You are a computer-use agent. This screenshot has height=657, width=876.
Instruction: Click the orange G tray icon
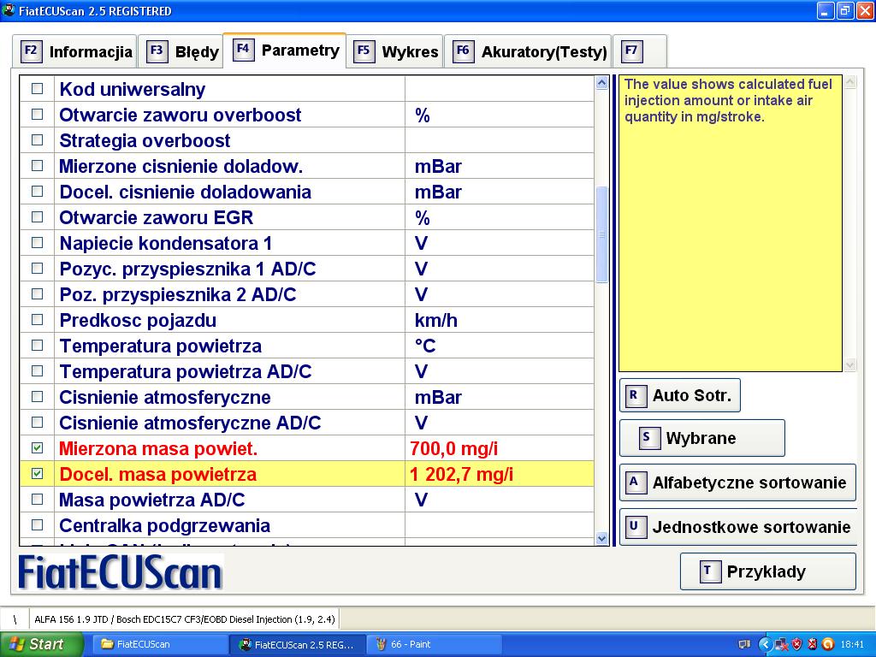coord(828,644)
